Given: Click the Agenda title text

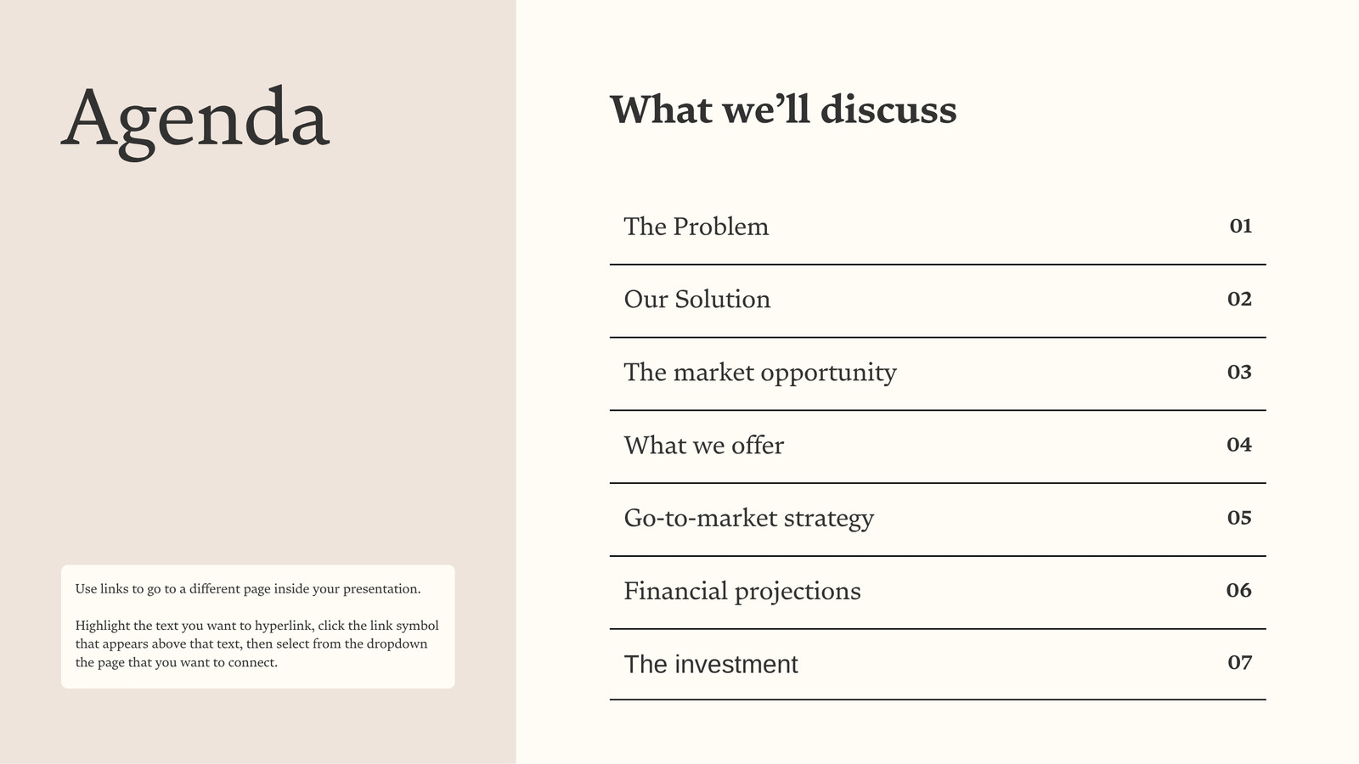Looking at the screenshot, I should pos(195,120).
